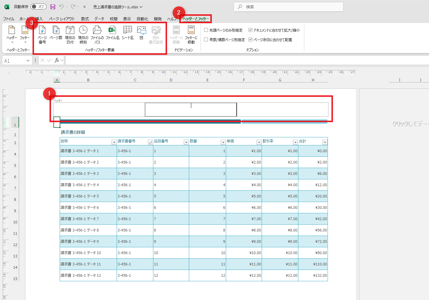The image size is (429, 300).
Task: Click the file name 売上請求書の追跡ツール.xlsx
Action: tap(118, 7)
